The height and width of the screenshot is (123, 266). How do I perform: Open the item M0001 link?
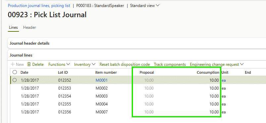pyautogui.click(x=102, y=80)
